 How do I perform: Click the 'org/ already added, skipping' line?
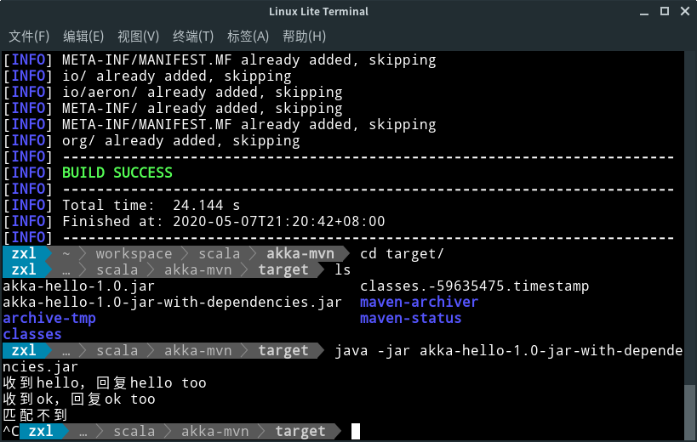pyautogui.click(x=181, y=141)
